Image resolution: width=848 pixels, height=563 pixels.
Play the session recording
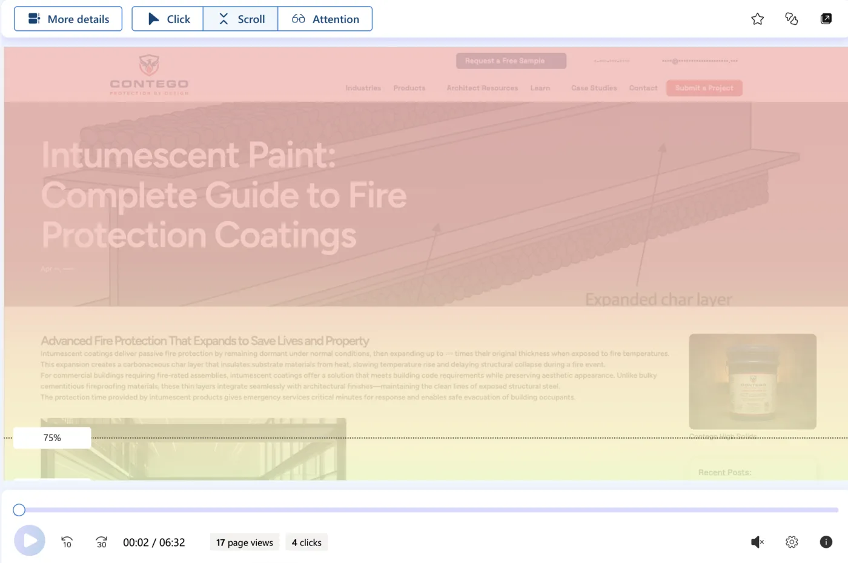[30, 541]
